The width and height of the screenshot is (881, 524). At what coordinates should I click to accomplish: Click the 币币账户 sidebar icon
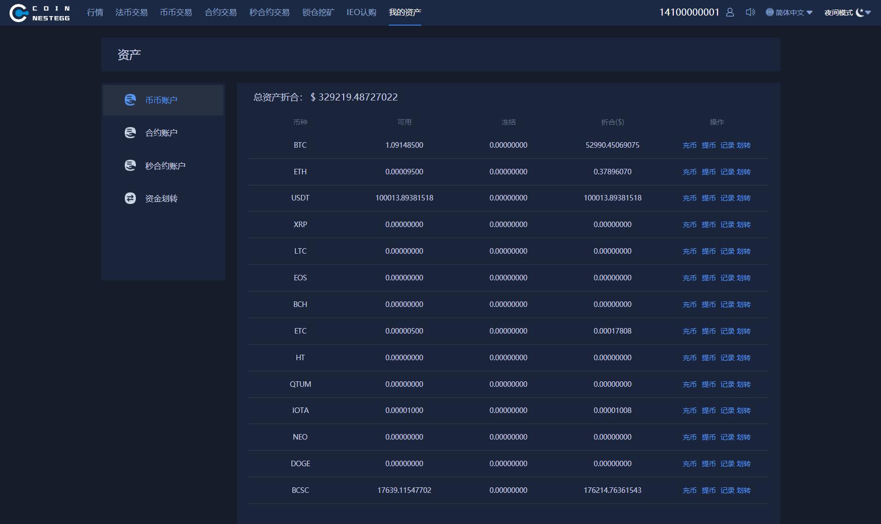pos(130,100)
